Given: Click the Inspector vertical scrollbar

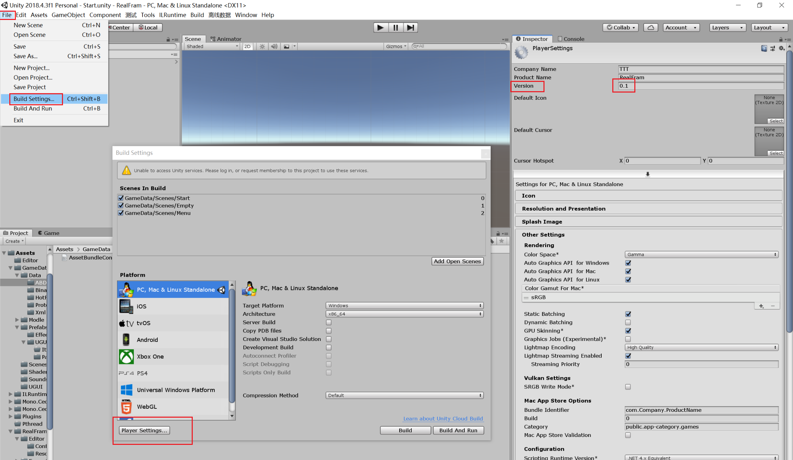Looking at the screenshot, I should 790,191.
